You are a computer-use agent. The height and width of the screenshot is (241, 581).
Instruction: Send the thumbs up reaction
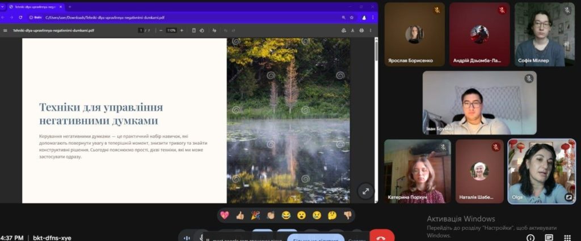pos(240,215)
